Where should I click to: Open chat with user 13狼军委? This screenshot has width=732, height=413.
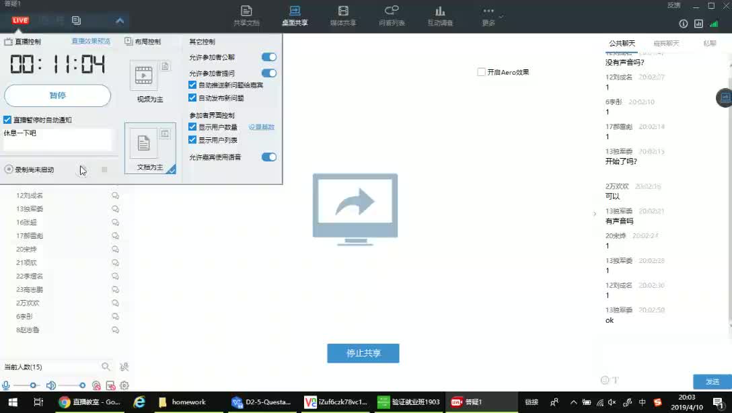point(115,209)
